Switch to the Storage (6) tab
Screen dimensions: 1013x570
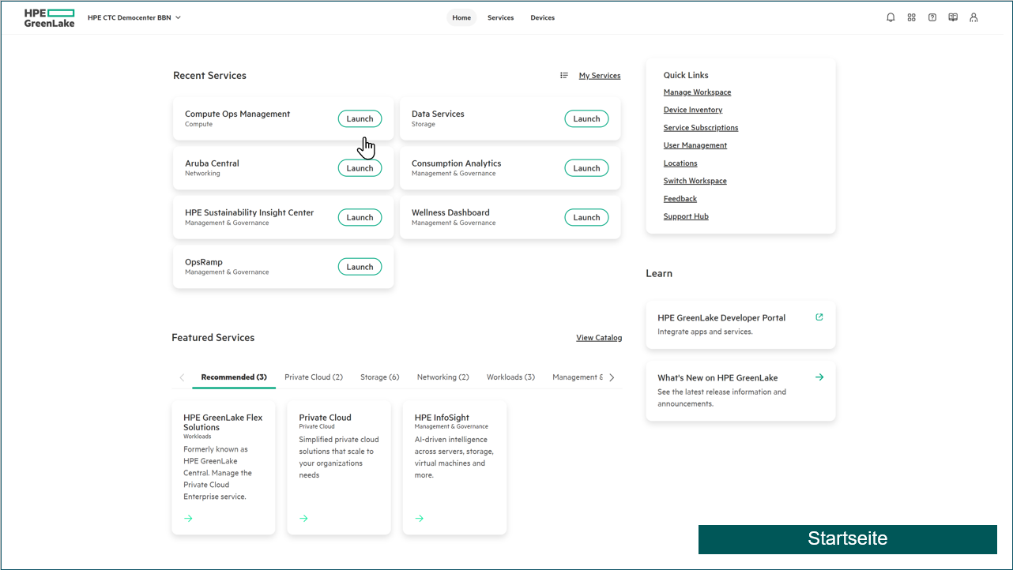click(x=380, y=377)
